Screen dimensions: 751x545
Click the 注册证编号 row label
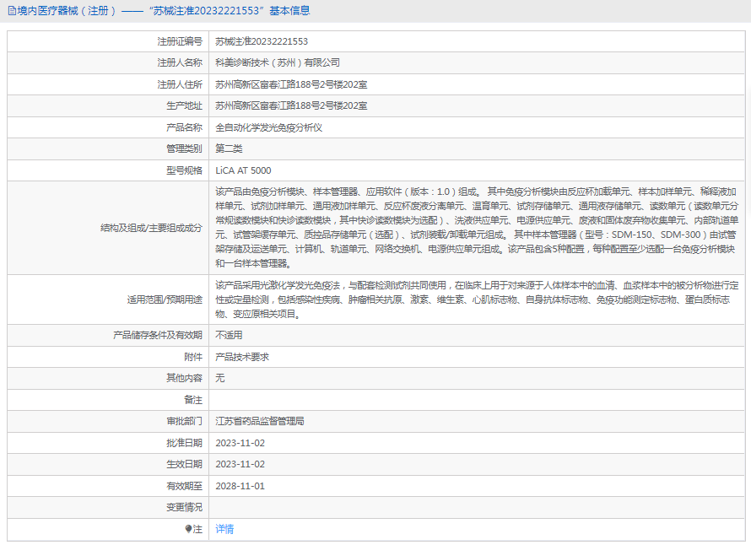coord(180,41)
